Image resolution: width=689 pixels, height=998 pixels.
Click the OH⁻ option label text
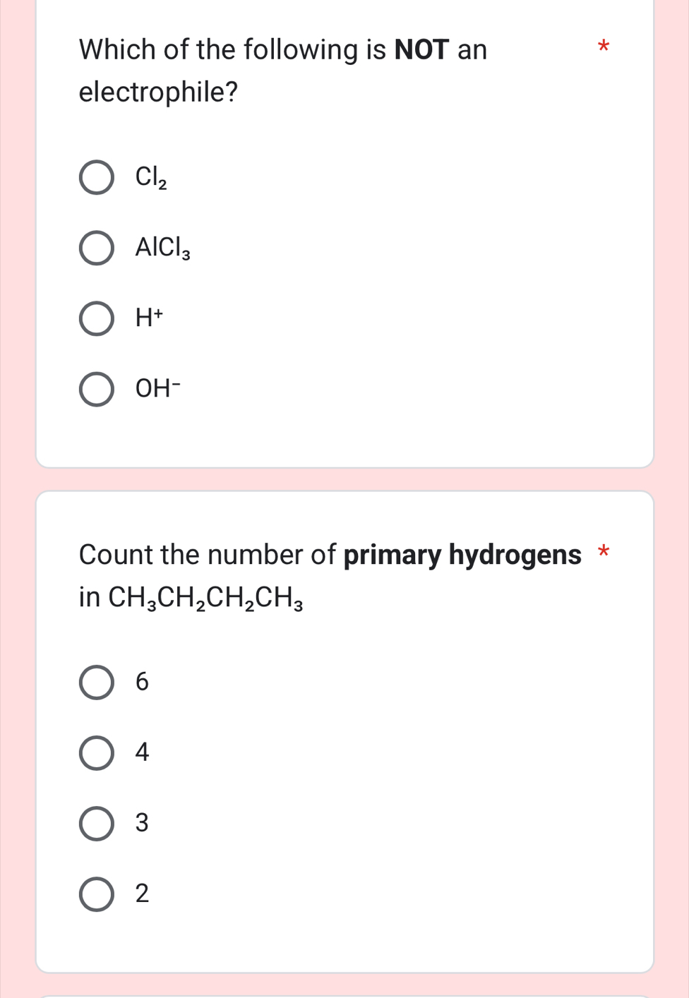click(x=158, y=389)
